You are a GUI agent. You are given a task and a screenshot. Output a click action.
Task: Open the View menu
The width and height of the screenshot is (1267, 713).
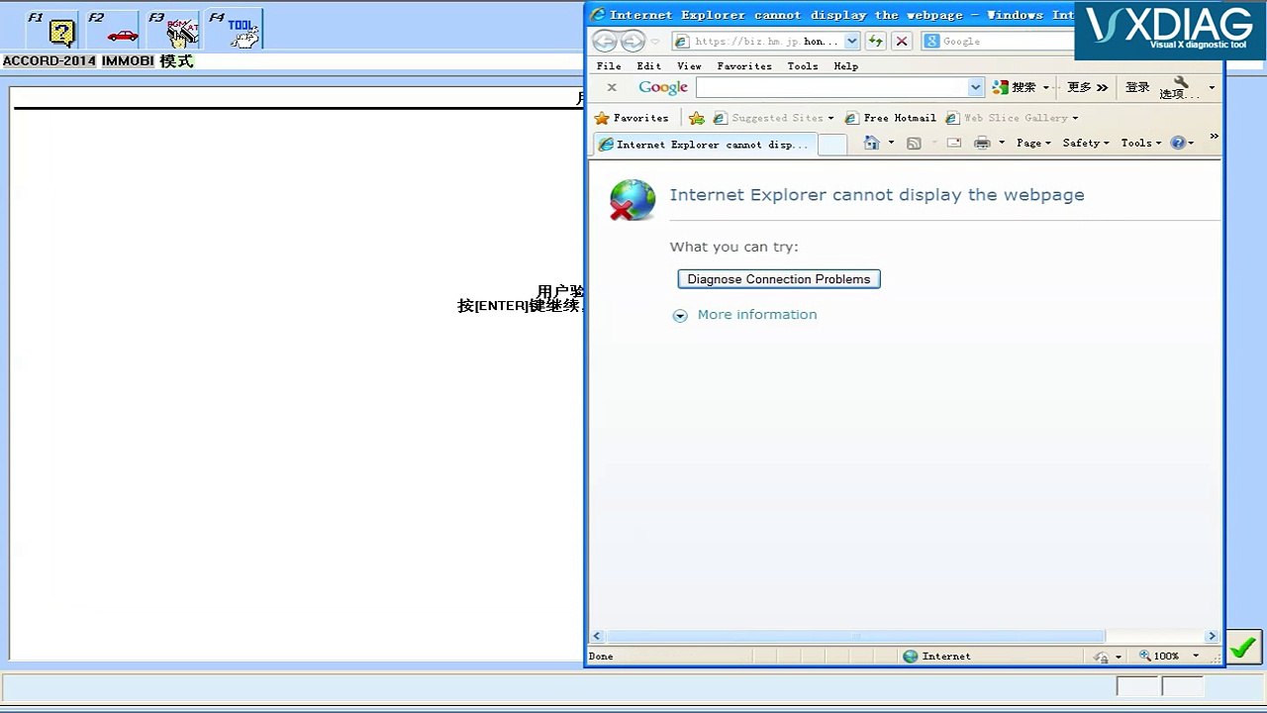coord(689,66)
